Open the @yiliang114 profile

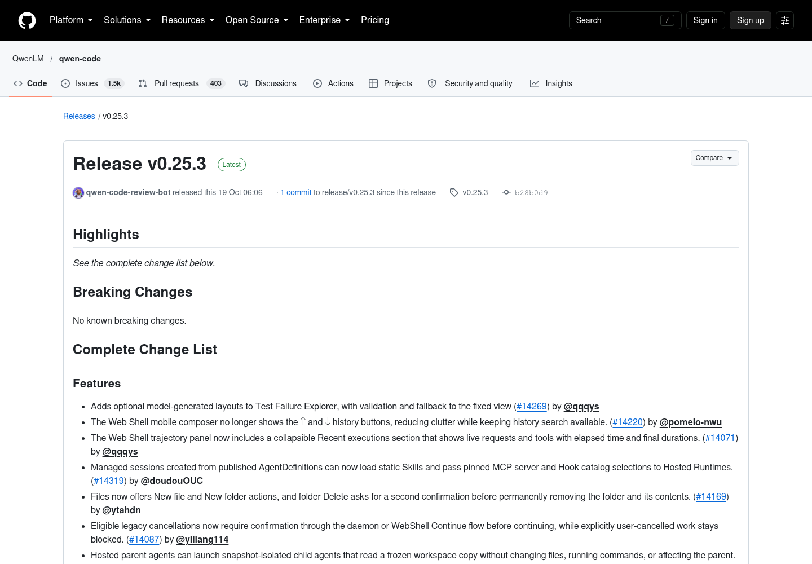(202, 540)
